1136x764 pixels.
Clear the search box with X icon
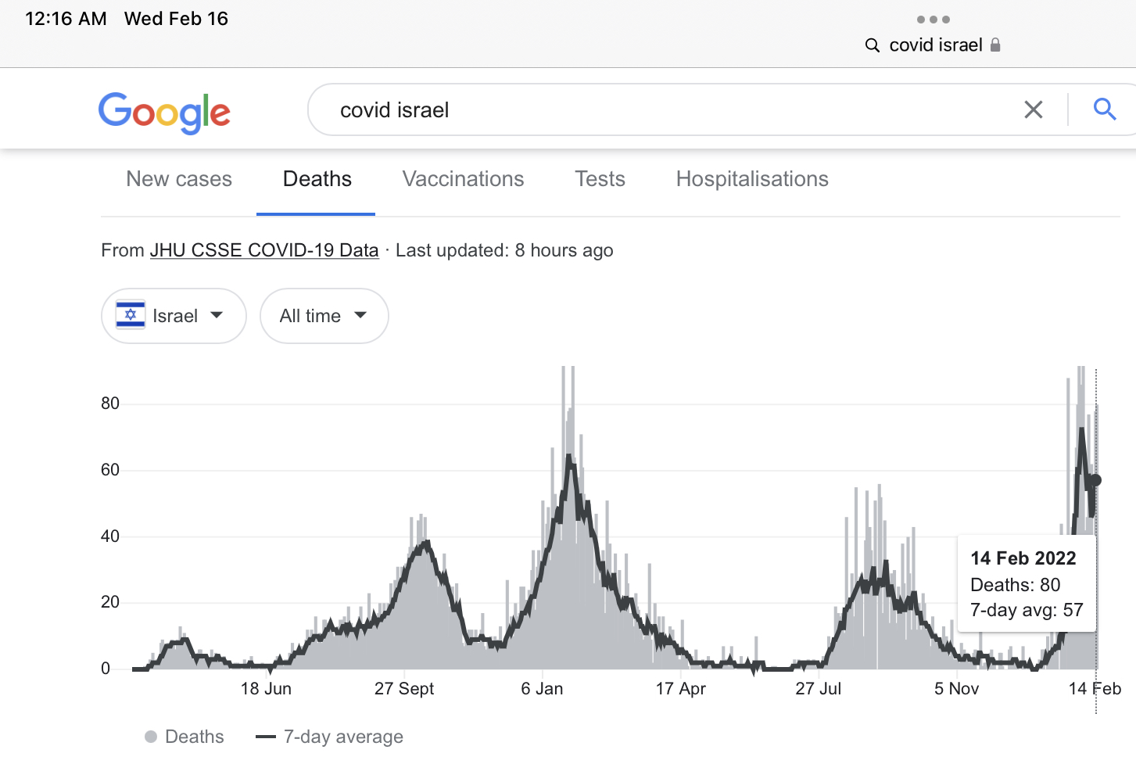[1033, 110]
